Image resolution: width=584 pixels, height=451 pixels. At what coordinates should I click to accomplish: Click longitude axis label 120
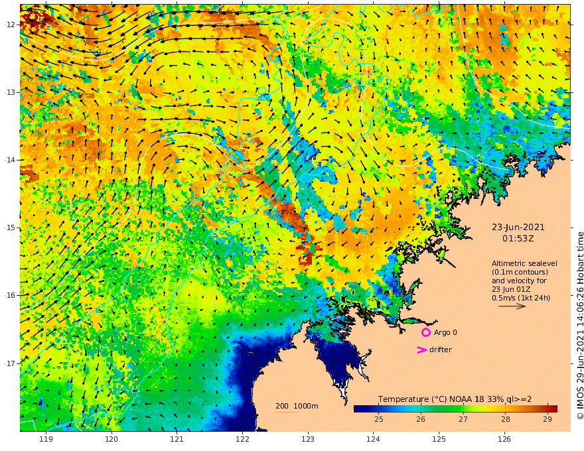coord(111,439)
